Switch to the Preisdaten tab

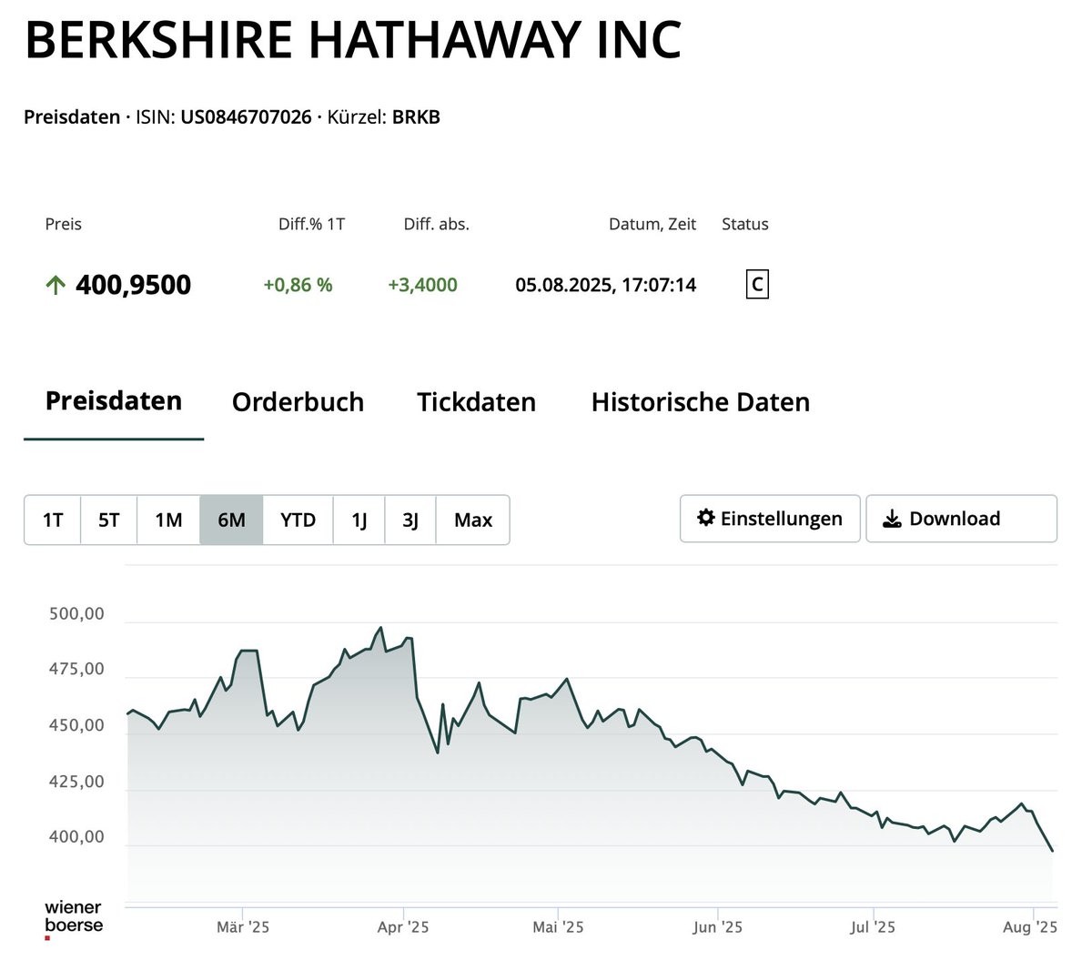click(x=114, y=401)
